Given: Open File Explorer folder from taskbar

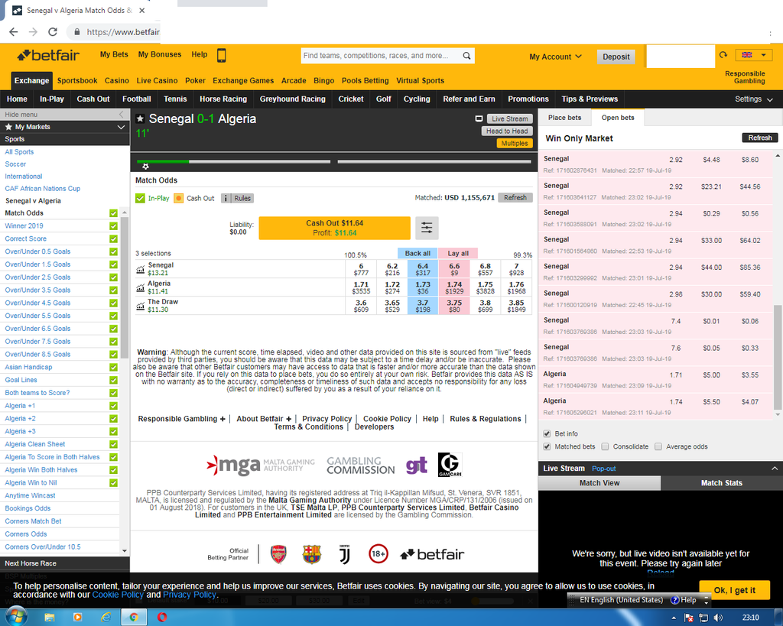Looking at the screenshot, I should [50, 618].
